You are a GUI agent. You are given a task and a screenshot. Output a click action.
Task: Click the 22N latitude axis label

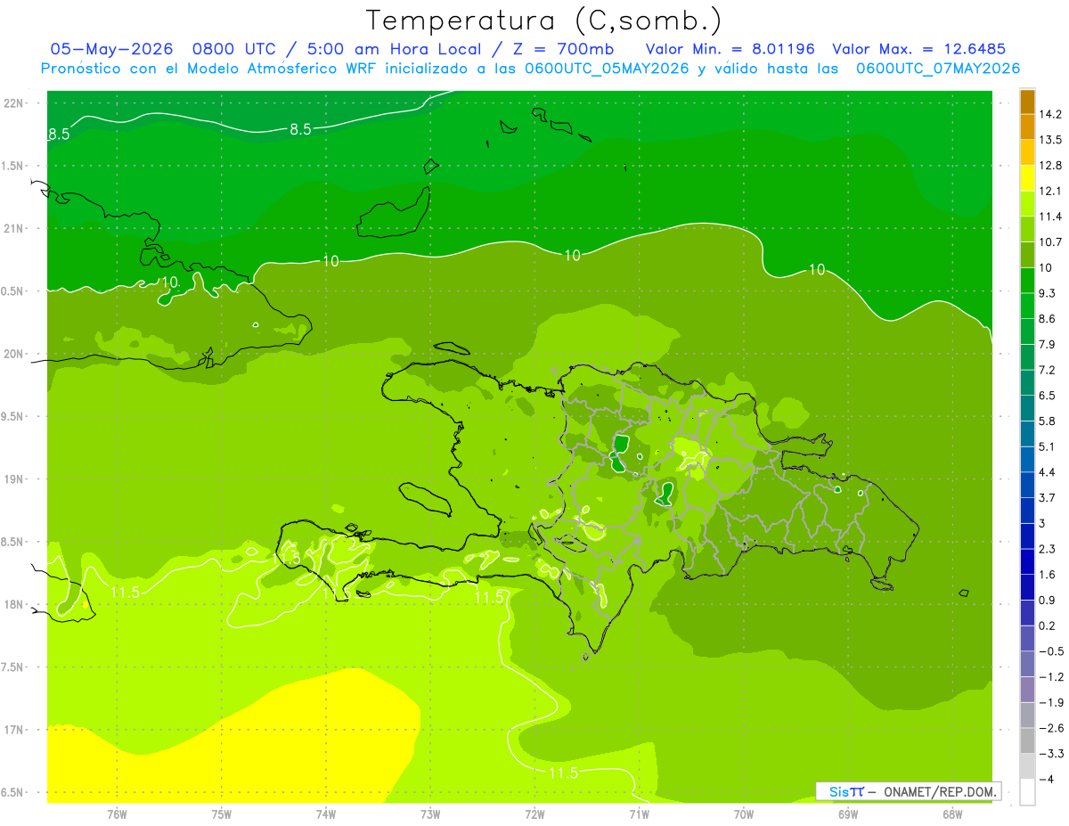point(13,102)
